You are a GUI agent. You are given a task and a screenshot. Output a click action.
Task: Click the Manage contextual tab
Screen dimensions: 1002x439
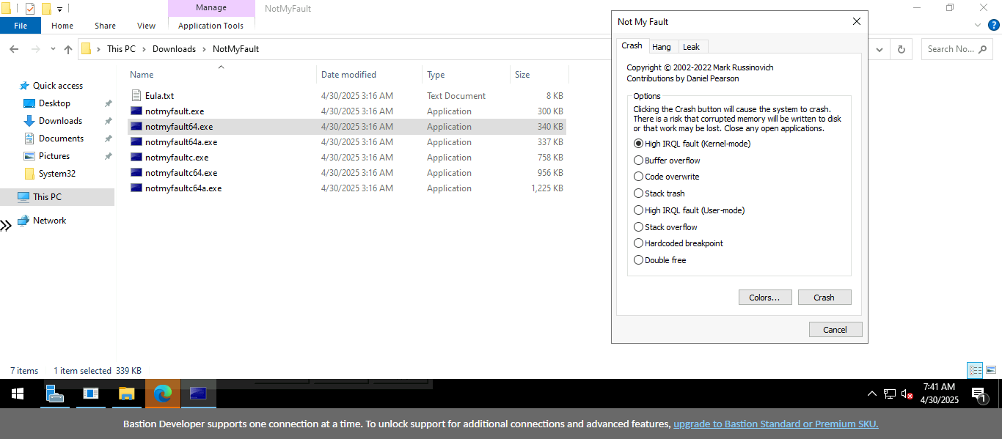211,8
